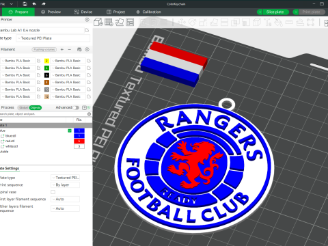This screenshot has width=328, height=246.
Task: Switch process mode to Objects
Action: [x=36, y=108]
